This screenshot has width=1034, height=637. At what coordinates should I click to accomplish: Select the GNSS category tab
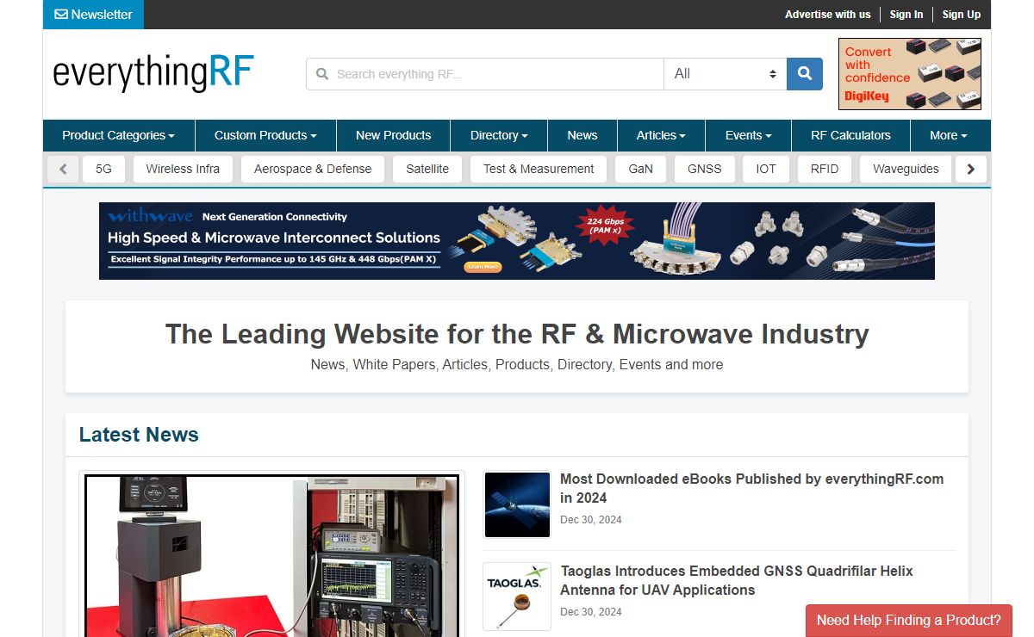(x=704, y=169)
